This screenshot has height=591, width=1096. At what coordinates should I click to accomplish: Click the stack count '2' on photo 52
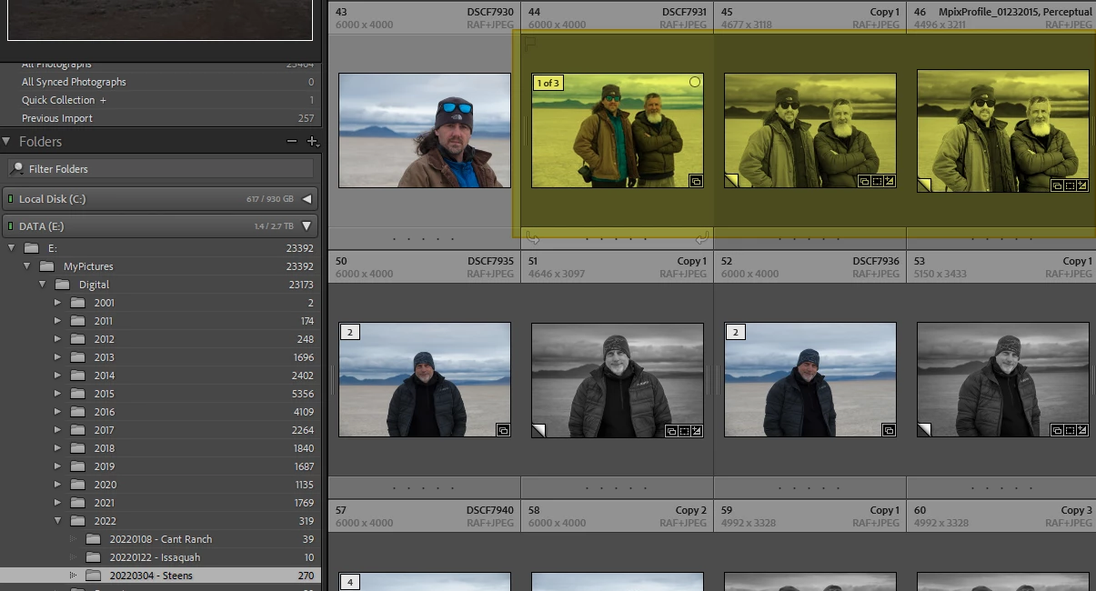(x=734, y=332)
